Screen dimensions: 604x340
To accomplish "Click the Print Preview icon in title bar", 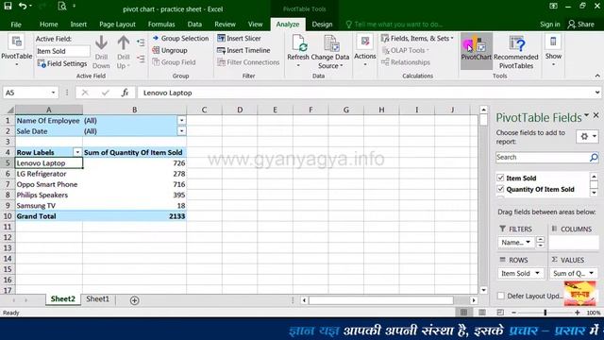I will pyautogui.click(x=62, y=6).
